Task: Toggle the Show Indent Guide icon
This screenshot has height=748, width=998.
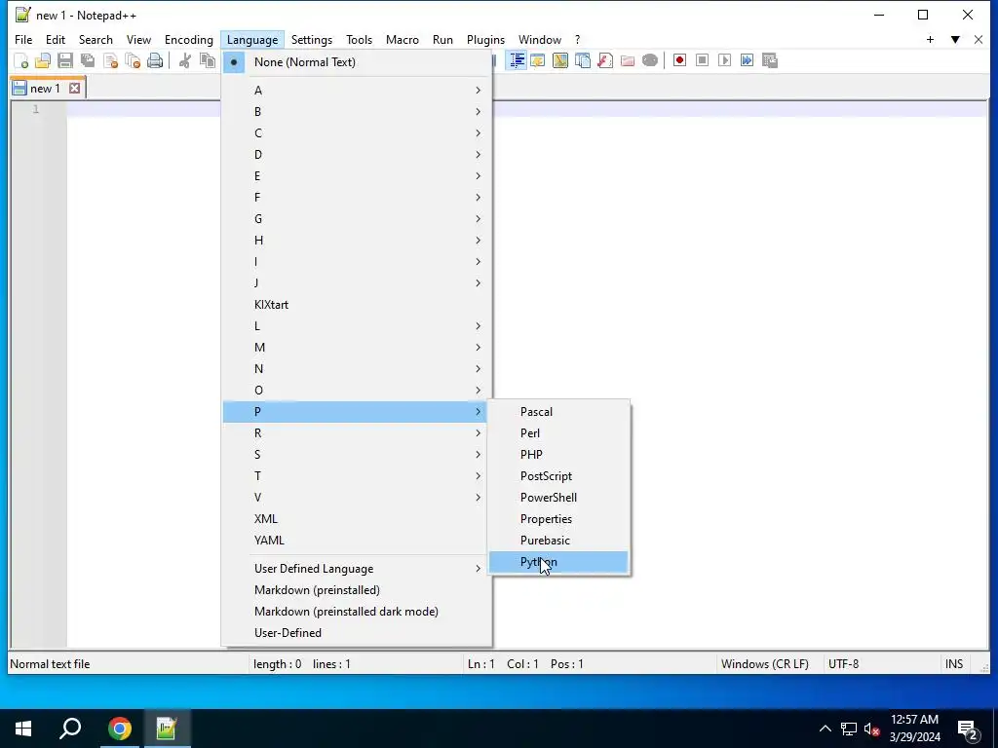Action: [517, 60]
